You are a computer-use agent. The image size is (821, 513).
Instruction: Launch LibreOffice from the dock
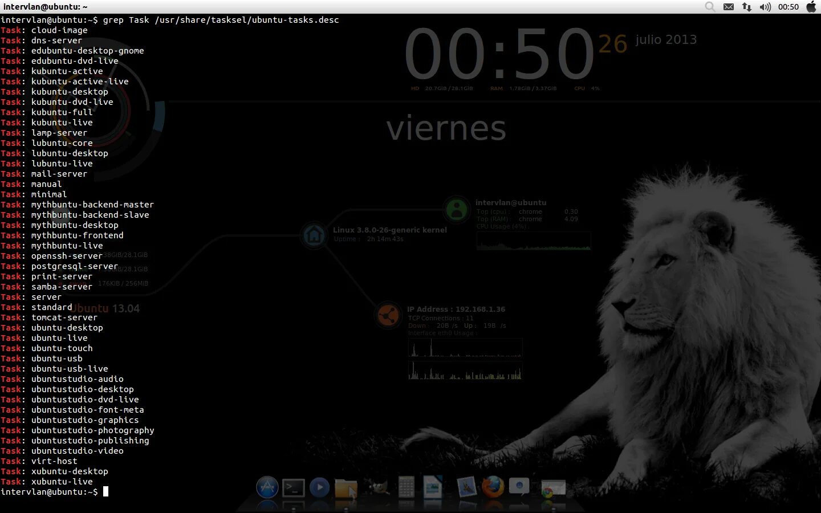coord(433,487)
